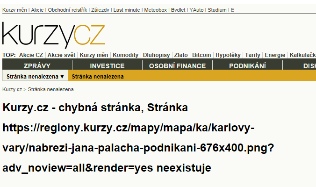Open Kurzy měn in TOP row
This screenshot has width=316, height=187.
[x=94, y=55]
